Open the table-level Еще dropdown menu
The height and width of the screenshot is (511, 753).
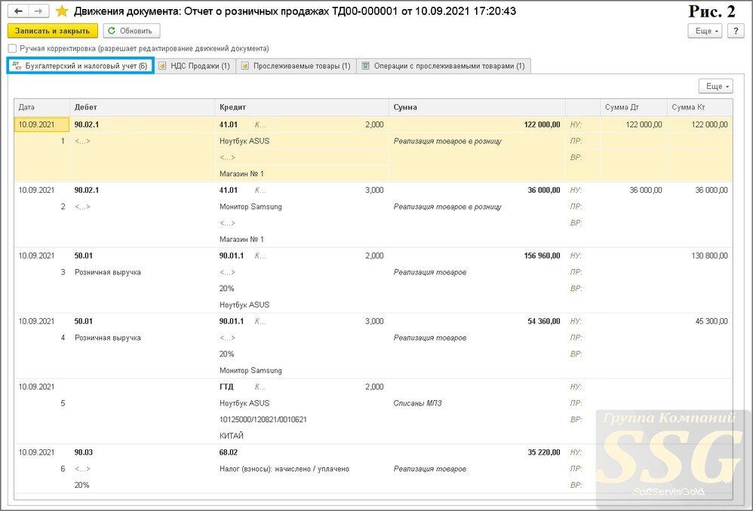[x=715, y=87]
